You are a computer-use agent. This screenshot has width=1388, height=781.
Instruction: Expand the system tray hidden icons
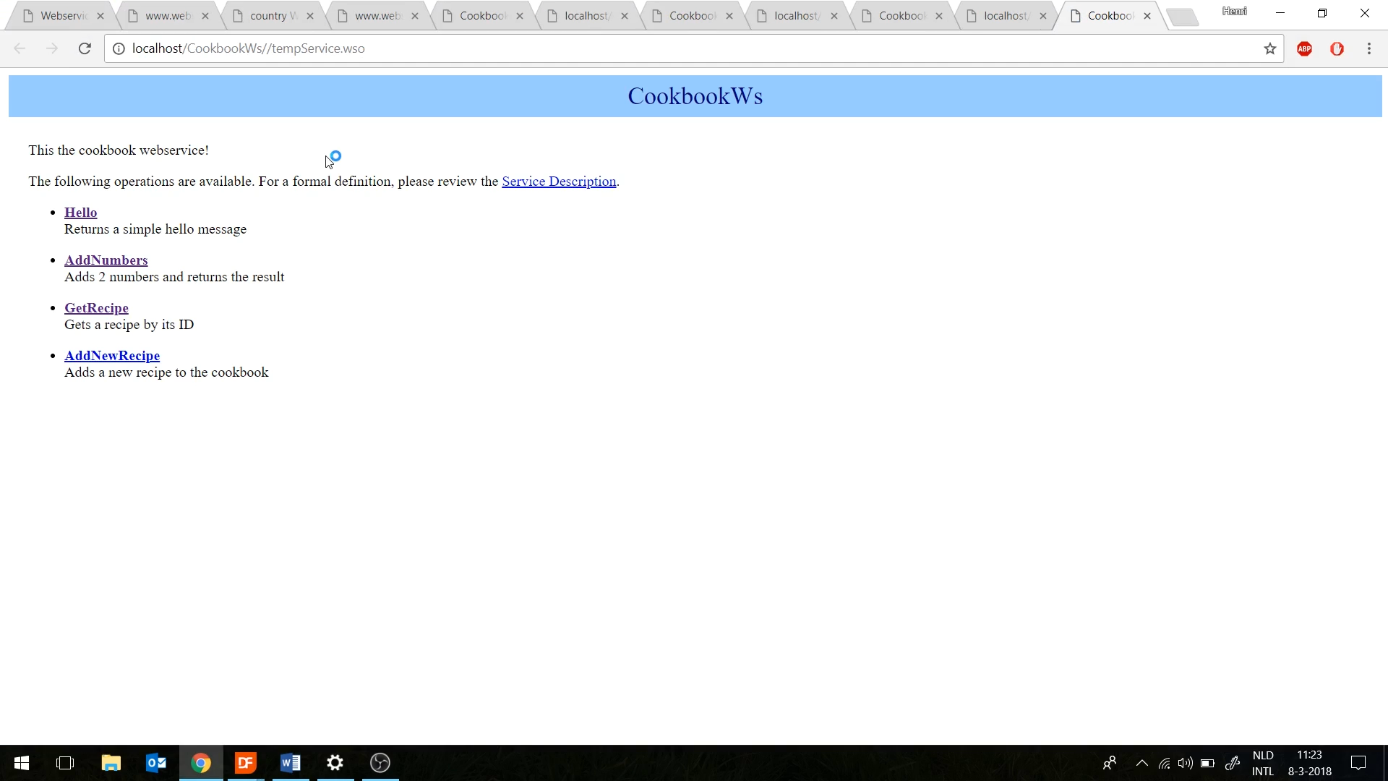click(x=1141, y=763)
